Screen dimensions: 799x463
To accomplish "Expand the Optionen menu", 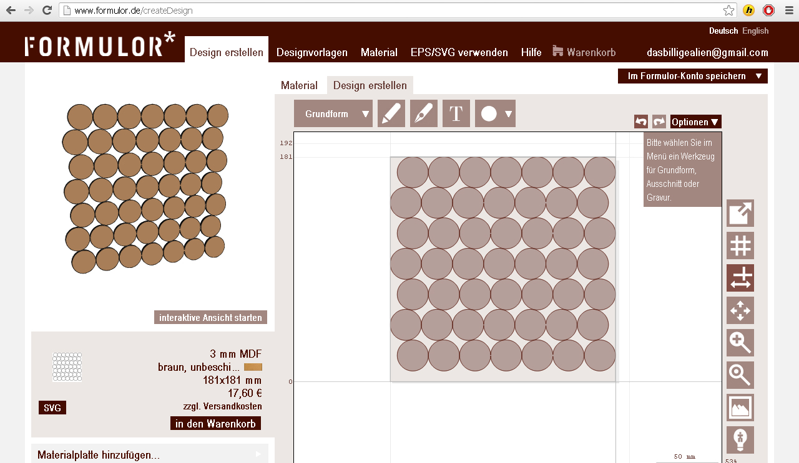I will pos(695,122).
